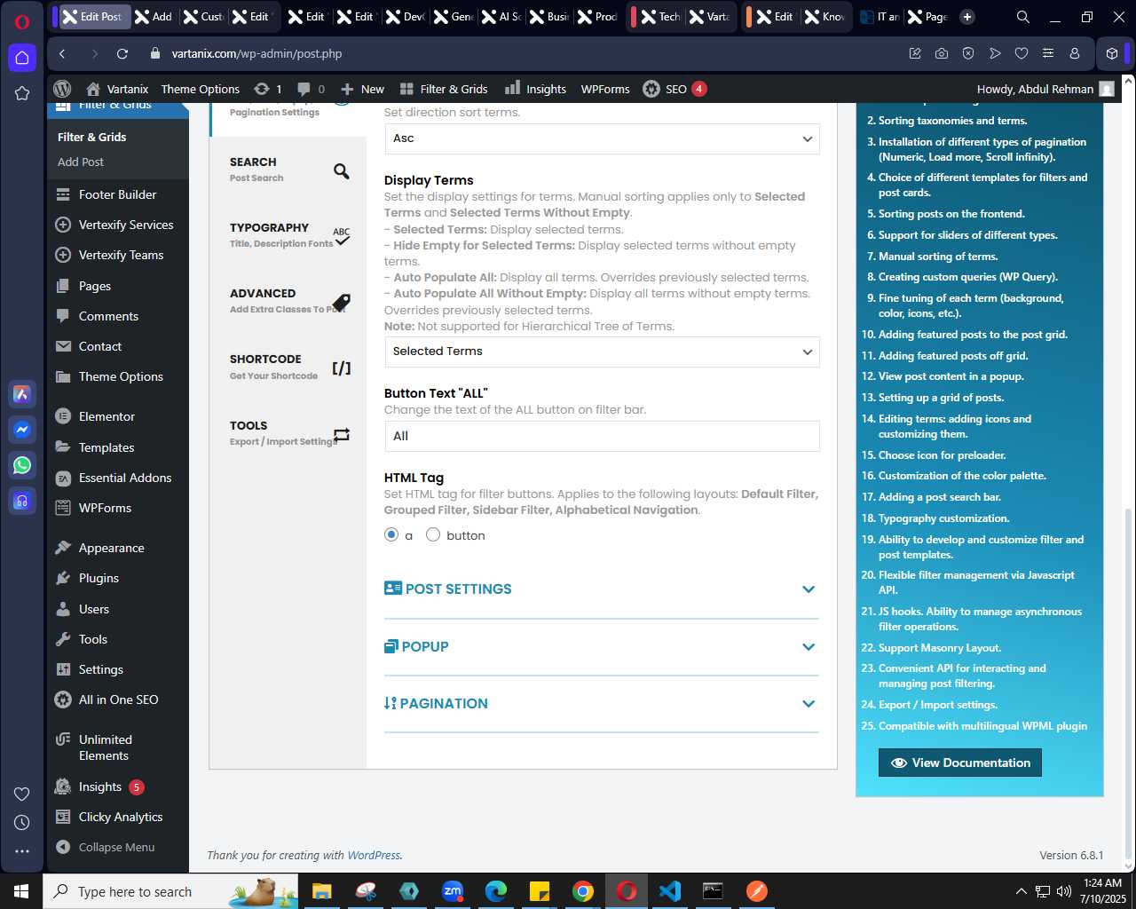Open the Advanced settings tab
The width and height of the screenshot is (1136, 909).
pos(288,301)
